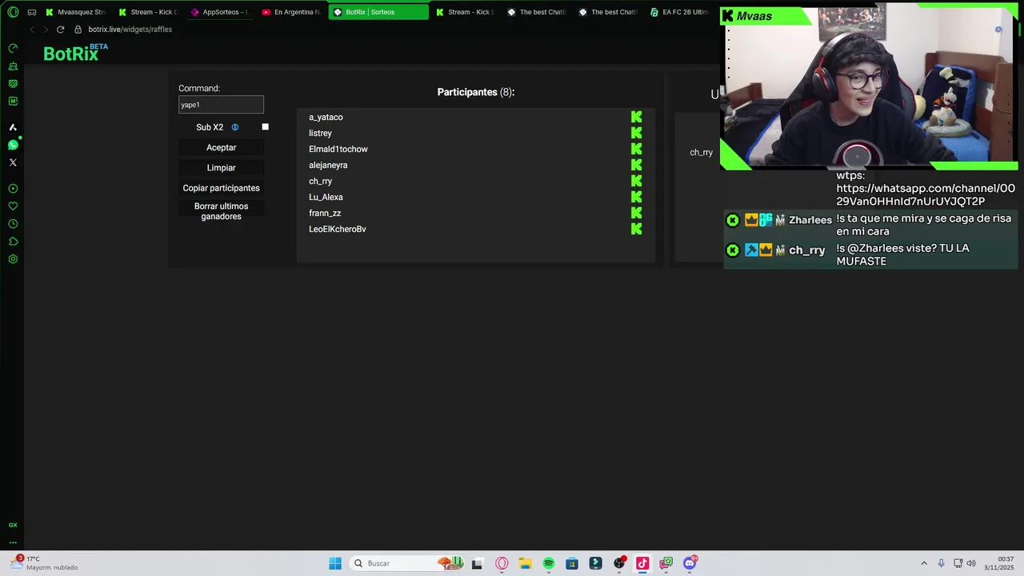The width and height of the screenshot is (1024, 576).
Task: Open the Player sidebar icon
Action: coord(13,189)
